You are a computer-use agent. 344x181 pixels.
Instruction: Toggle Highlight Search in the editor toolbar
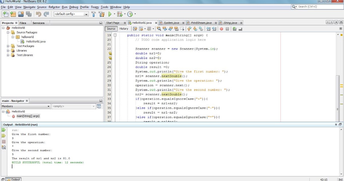click(x=176, y=28)
